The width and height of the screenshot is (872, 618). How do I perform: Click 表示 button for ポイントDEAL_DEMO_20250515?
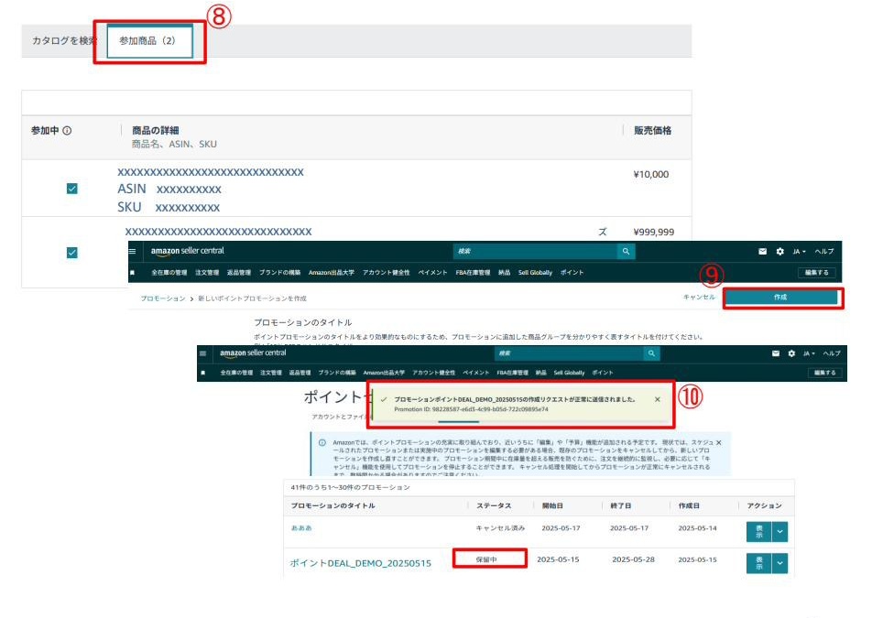pyautogui.click(x=758, y=563)
